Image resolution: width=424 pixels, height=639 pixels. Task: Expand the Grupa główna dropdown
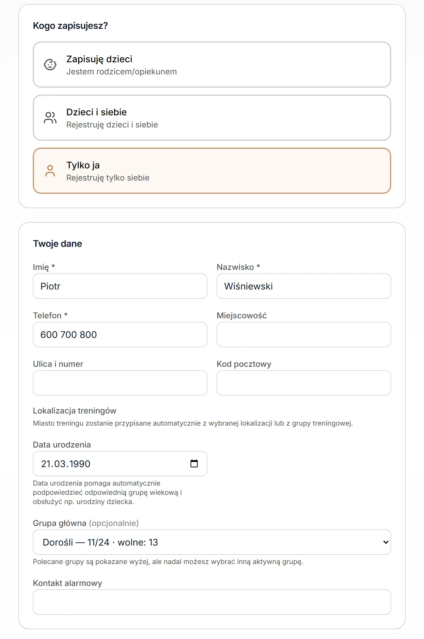coord(212,542)
